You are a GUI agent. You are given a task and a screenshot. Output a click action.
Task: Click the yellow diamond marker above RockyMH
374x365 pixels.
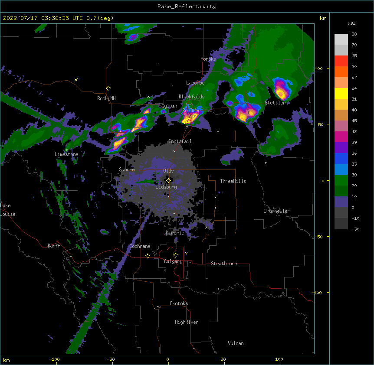(x=108, y=88)
